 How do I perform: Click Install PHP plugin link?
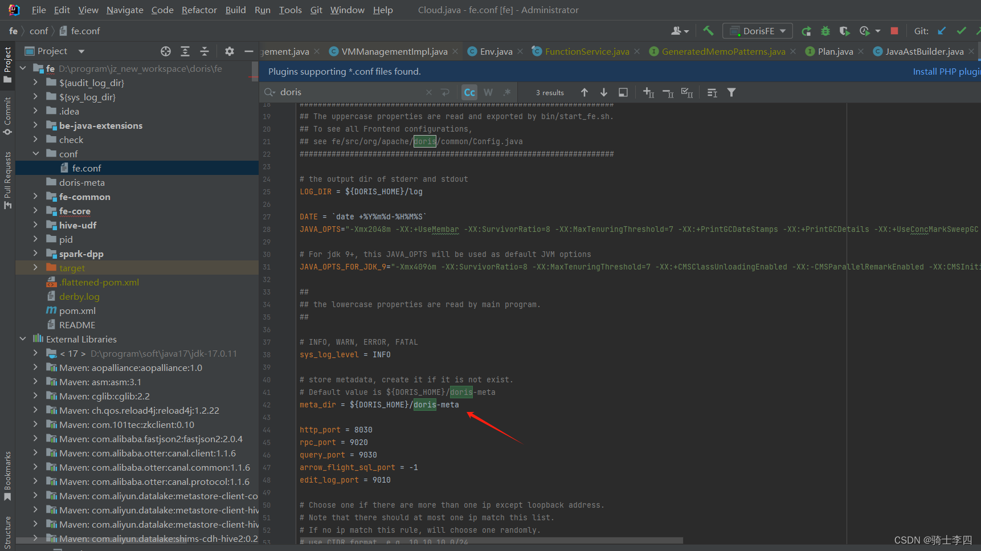pos(946,71)
